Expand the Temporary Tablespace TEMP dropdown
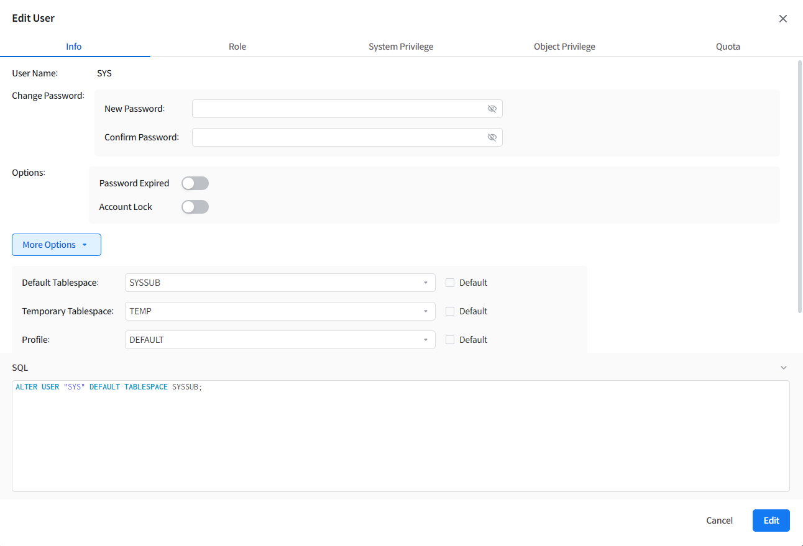The image size is (803, 546). [280, 311]
